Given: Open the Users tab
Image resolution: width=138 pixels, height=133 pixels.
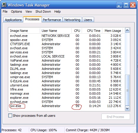Looking at the screenshot, I should coord(88,20).
